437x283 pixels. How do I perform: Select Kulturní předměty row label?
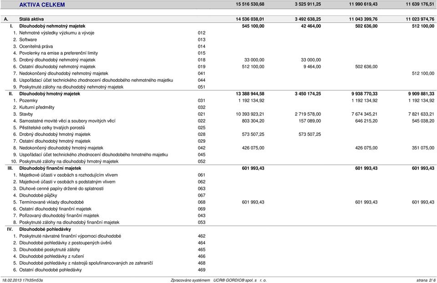pos(37,107)
